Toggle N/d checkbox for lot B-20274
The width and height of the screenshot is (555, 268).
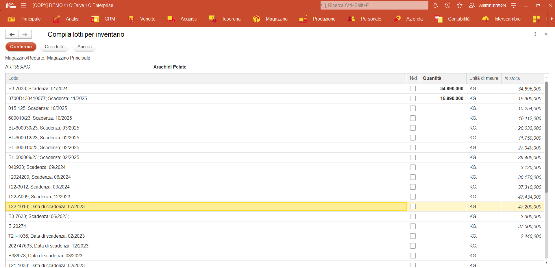pyautogui.click(x=413, y=226)
